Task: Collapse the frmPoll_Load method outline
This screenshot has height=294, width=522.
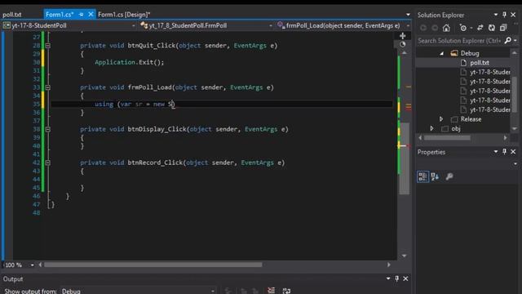Action: click(x=48, y=87)
